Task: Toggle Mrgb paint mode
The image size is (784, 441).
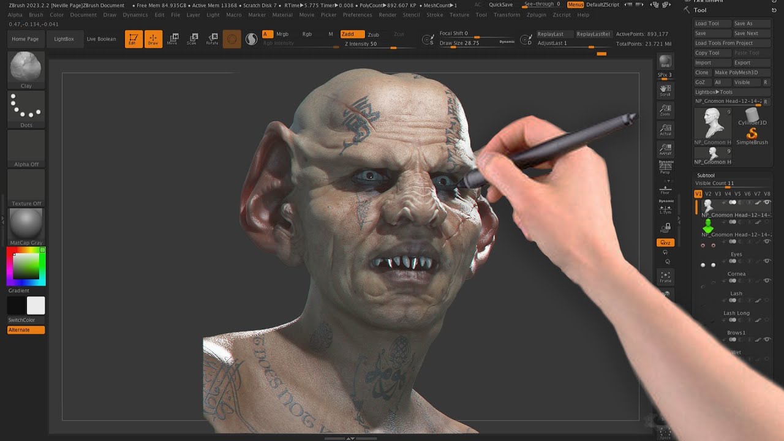Action: click(x=282, y=34)
